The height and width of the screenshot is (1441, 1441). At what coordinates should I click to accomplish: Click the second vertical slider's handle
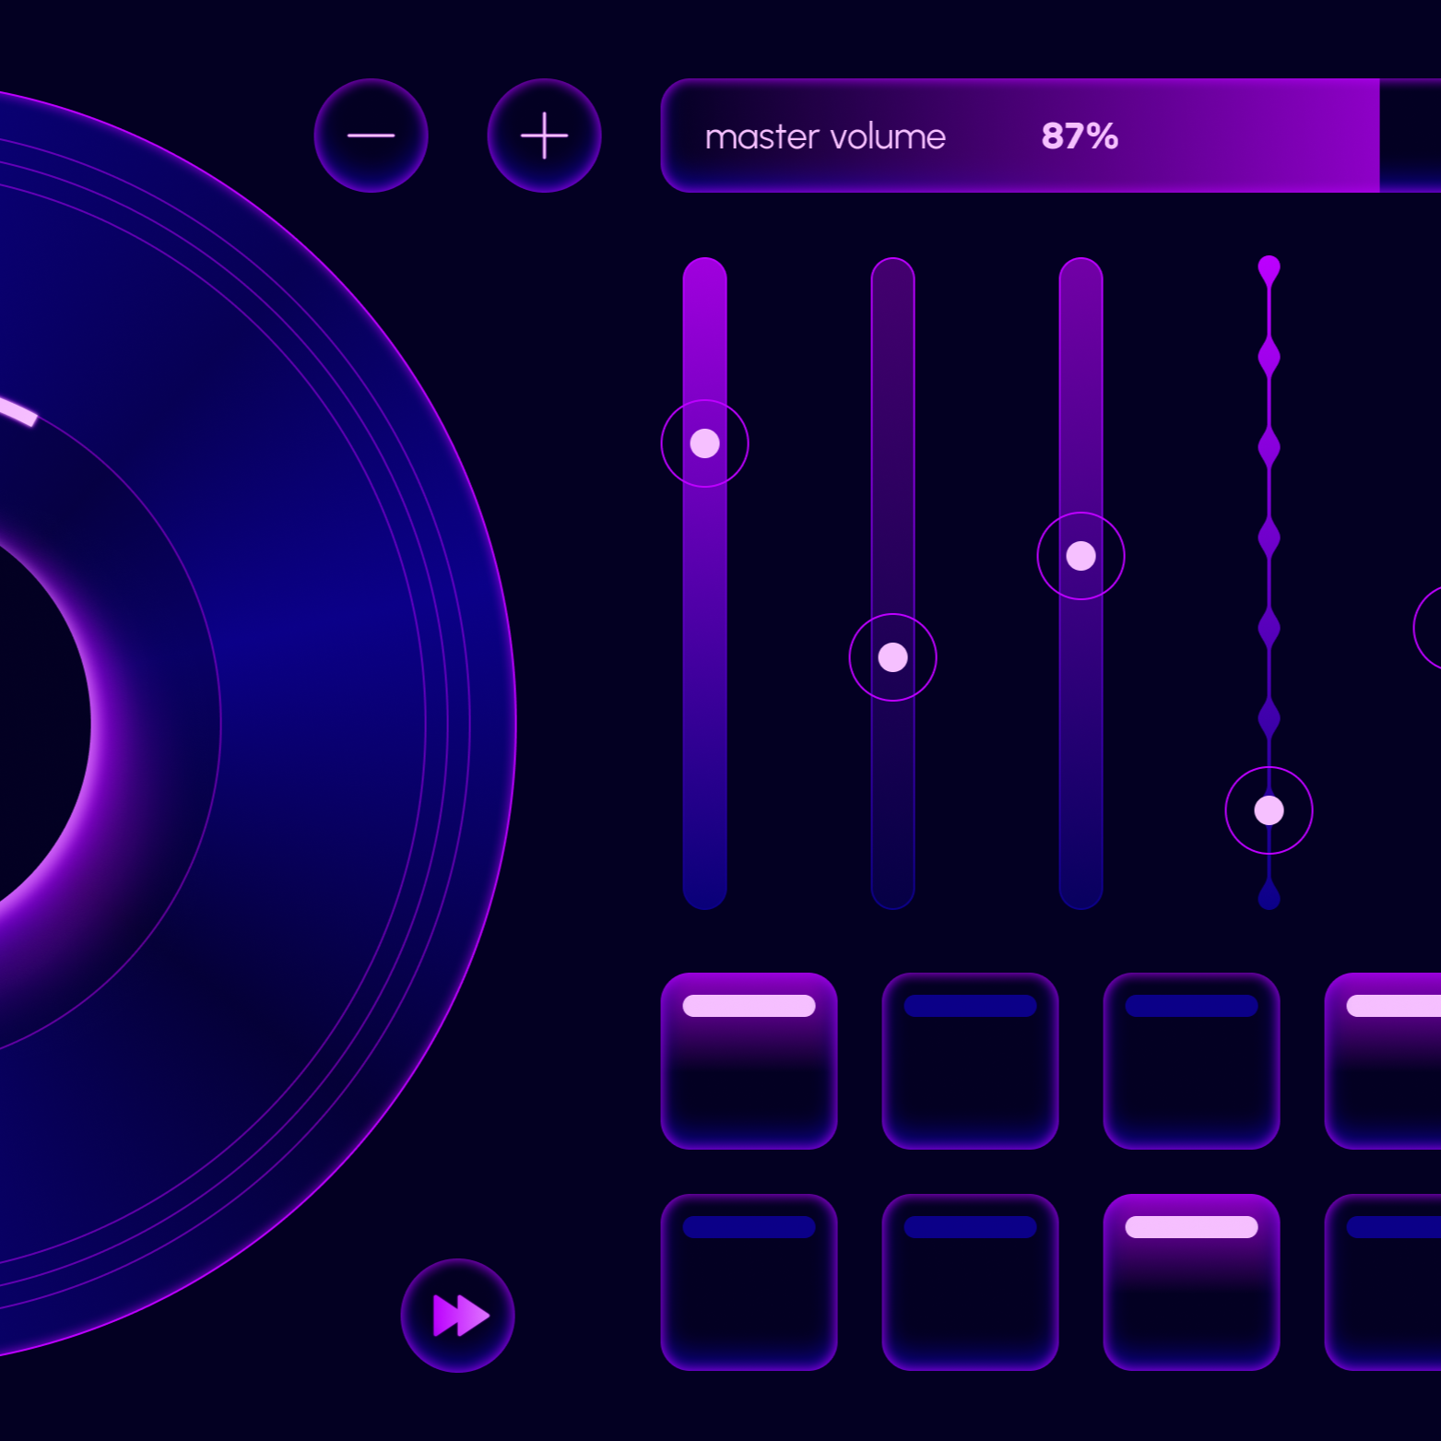[x=892, y=657]
